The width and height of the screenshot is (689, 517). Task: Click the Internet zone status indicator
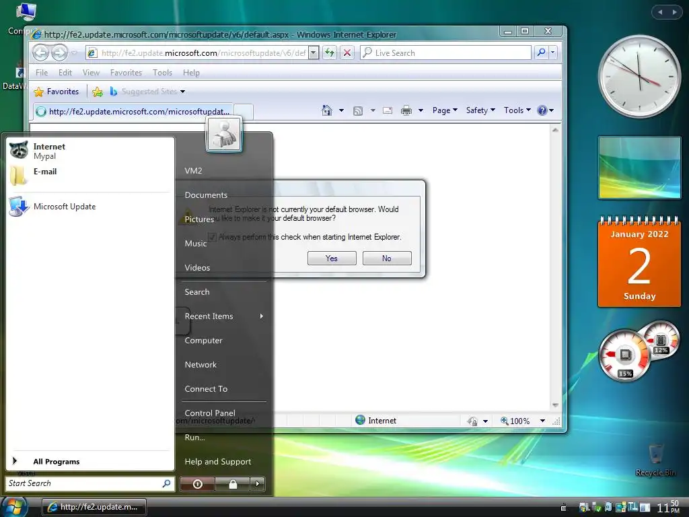point(375,420)
